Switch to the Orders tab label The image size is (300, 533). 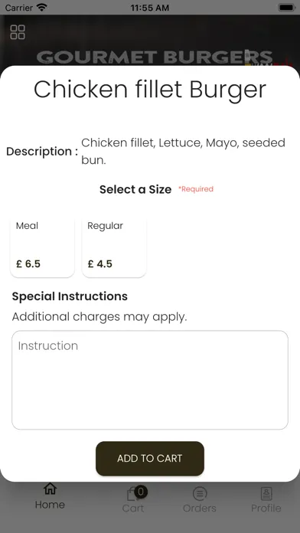200,508
